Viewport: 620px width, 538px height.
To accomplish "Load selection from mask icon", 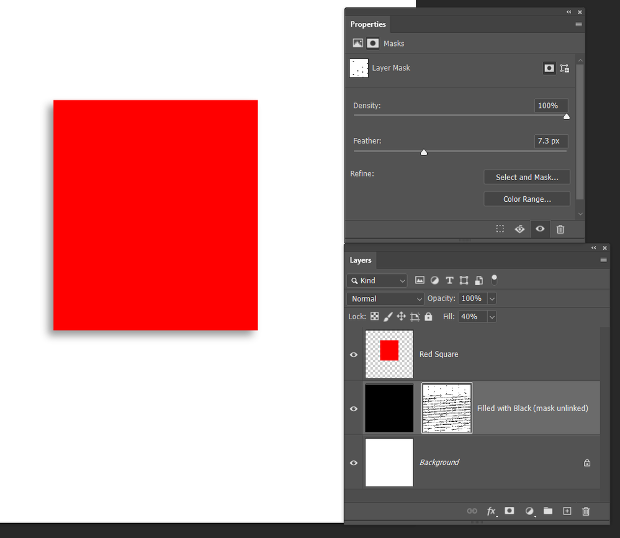I will point(500,229).
